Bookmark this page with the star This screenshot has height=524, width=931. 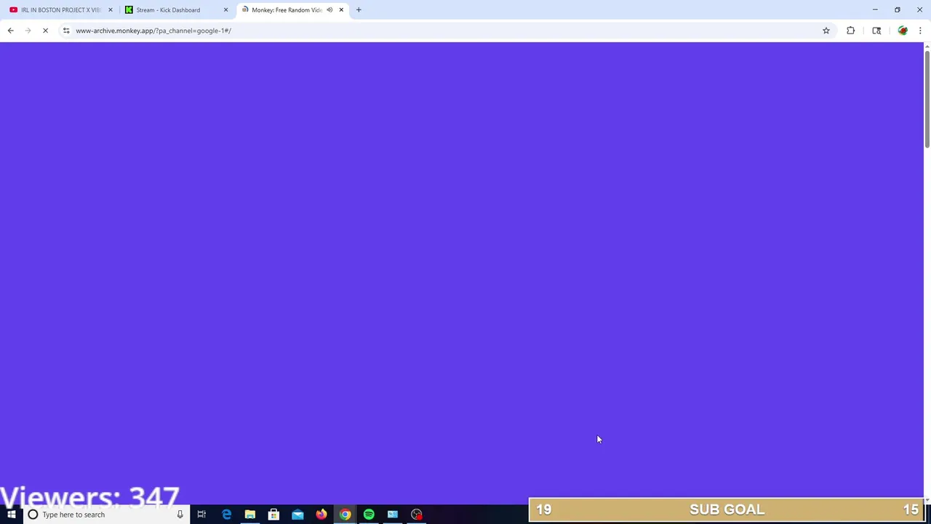pos(826,31)
